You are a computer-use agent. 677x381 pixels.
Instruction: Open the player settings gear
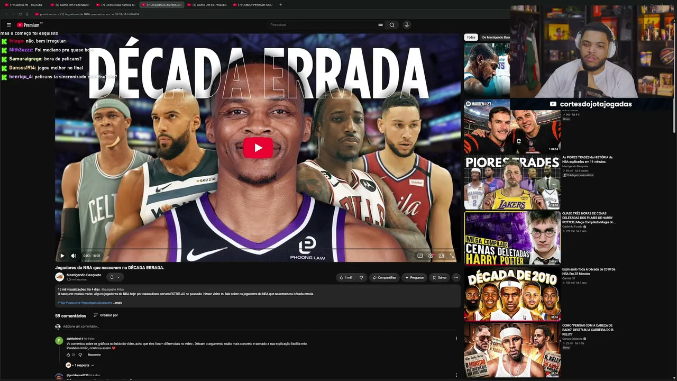[431, 256]
